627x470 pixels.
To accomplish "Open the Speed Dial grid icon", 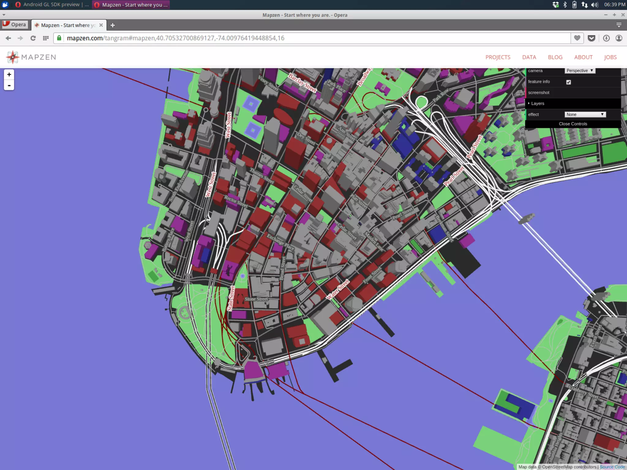I will [46, 38].
